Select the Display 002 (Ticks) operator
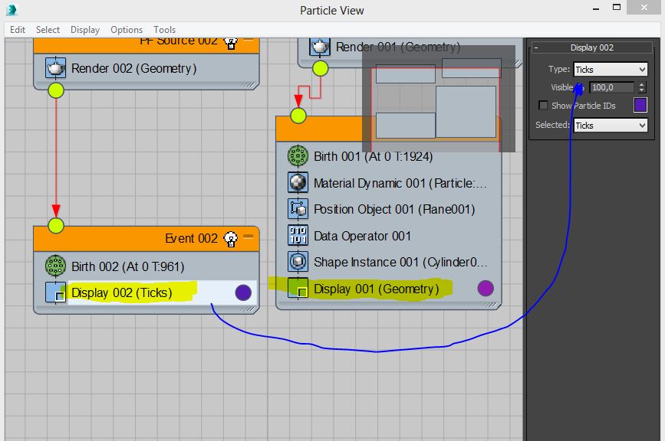 point(121,292)
